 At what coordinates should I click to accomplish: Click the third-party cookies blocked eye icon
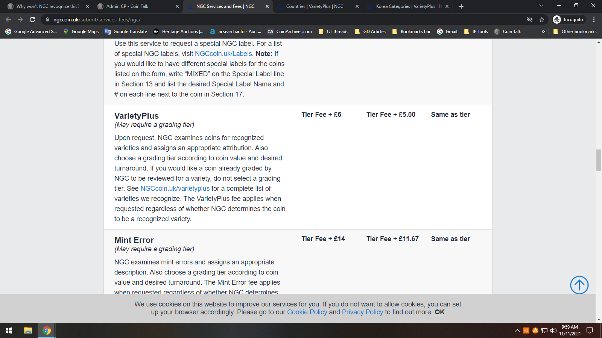(x=530, y=20)
